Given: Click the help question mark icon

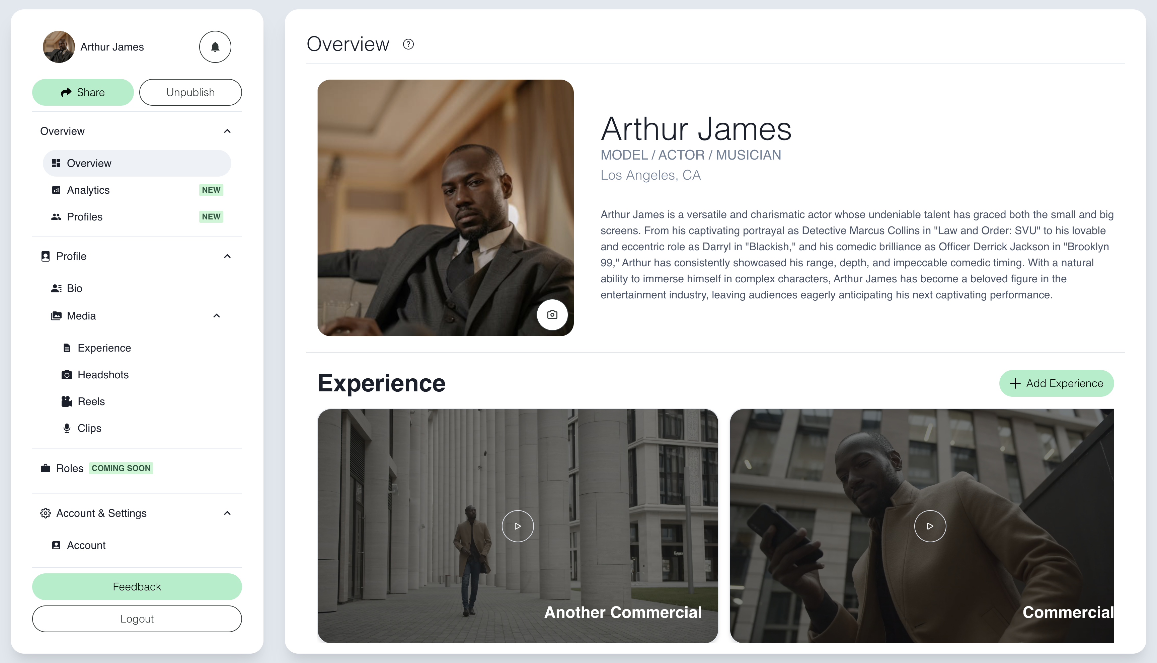Looking at the screenshot, I should [408, 44].
